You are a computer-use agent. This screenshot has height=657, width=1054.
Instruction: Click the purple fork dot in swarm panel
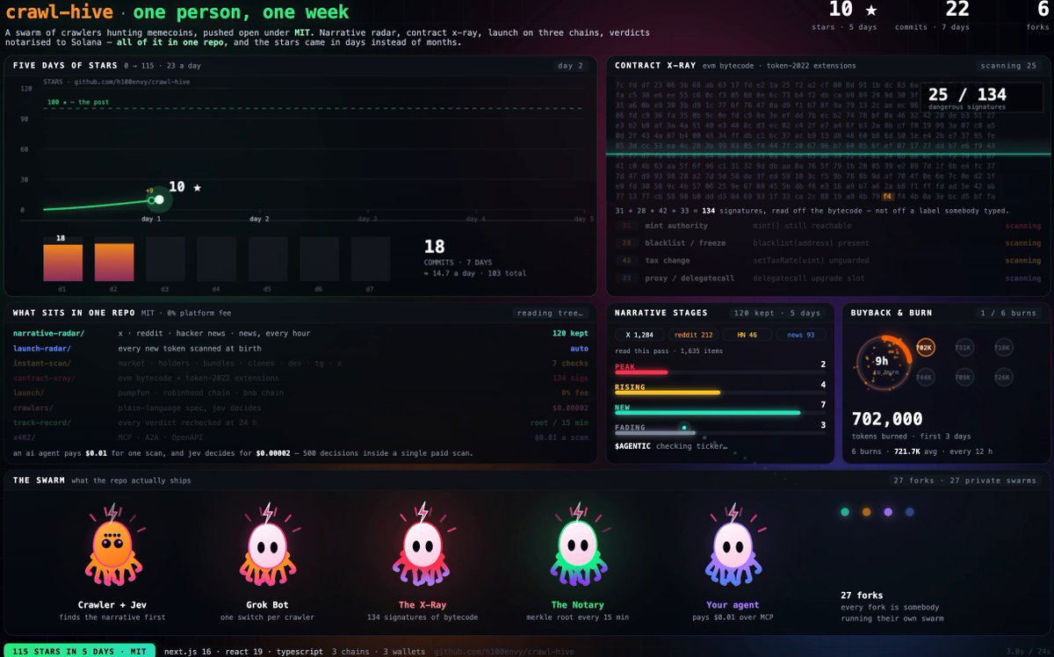888,511
